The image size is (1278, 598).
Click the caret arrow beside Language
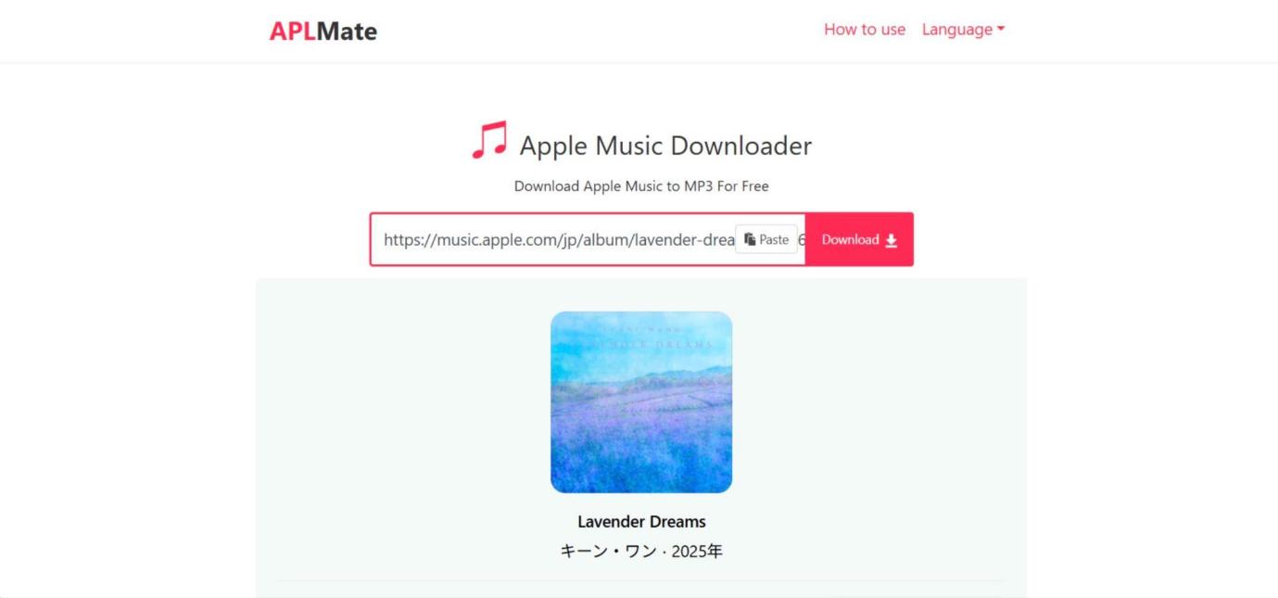pos(1001,30)
